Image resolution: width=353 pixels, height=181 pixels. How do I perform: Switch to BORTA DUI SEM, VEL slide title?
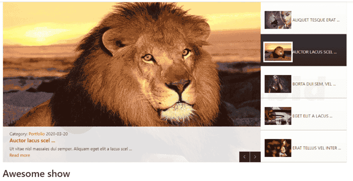[314, 84]
